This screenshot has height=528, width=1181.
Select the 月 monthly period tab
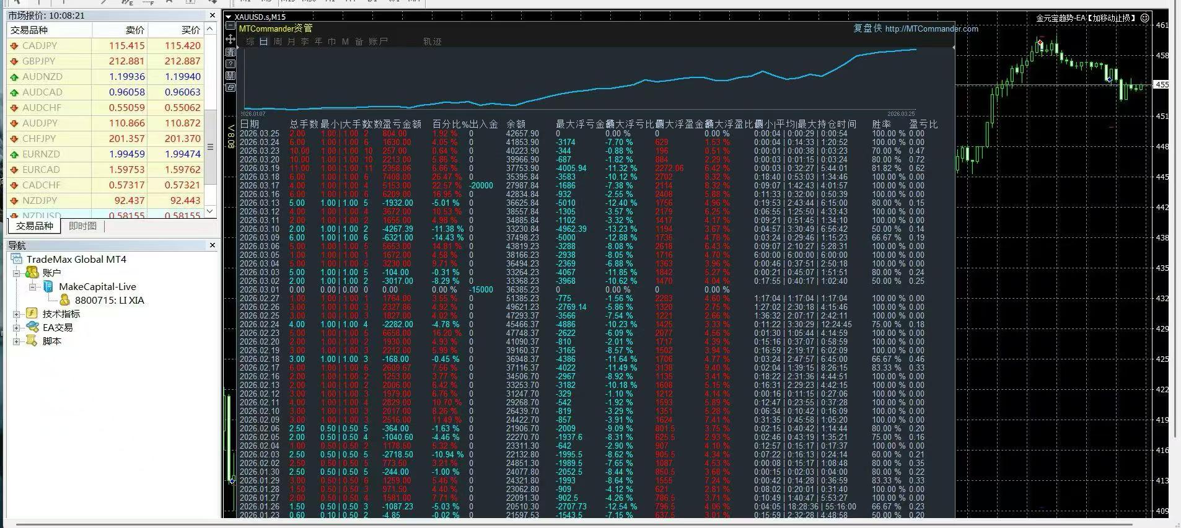291,42
